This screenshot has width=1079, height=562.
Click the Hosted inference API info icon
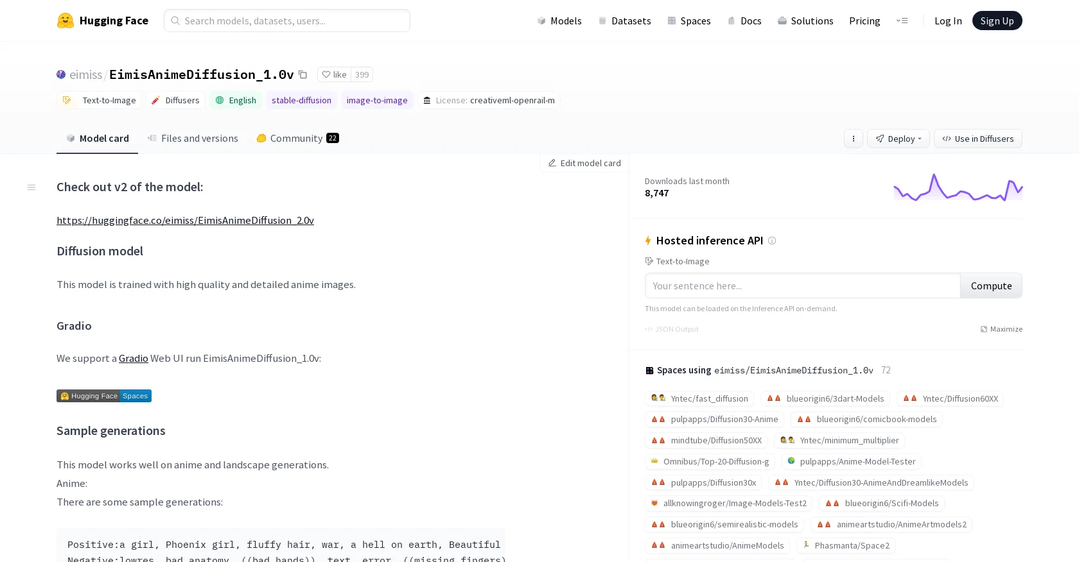tap(772, 241)
